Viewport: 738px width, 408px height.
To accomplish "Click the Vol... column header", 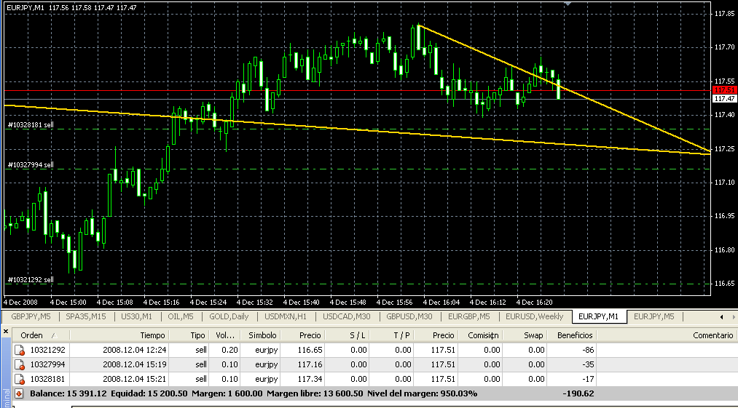I will 224,335.
